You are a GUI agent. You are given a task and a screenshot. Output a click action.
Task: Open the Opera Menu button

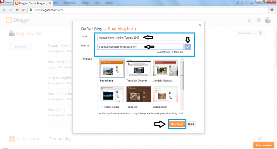[6, 2]
